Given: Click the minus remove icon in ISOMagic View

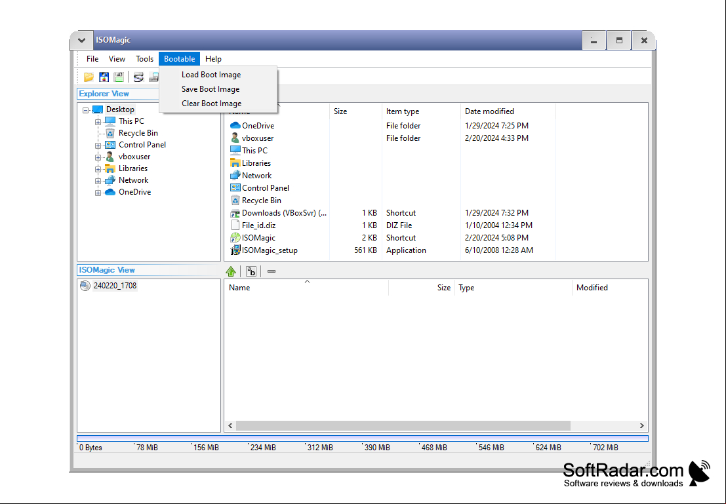Looking at the screenshot, I should click(272, 271).
